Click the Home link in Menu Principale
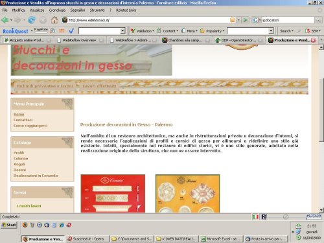Image resolution: width=324 pixels, height=243 pixels. 19,114
